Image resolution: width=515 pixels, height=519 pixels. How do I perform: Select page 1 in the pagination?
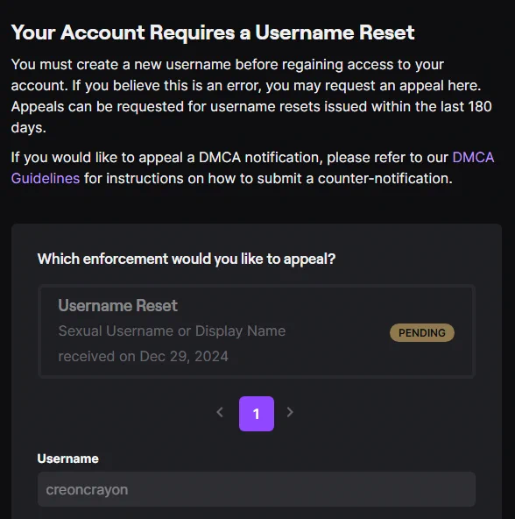pos(257,414)
